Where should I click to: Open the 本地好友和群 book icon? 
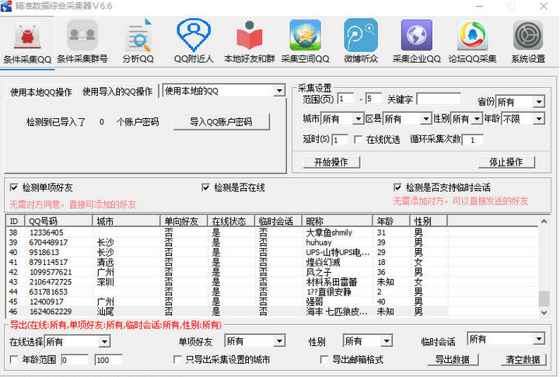pos(250,35)
